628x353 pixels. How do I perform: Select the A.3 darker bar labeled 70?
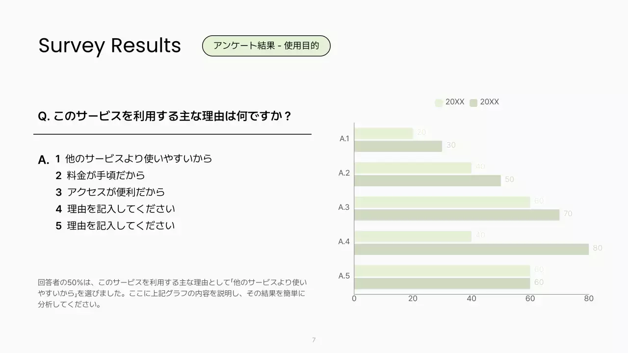(457, 215)
